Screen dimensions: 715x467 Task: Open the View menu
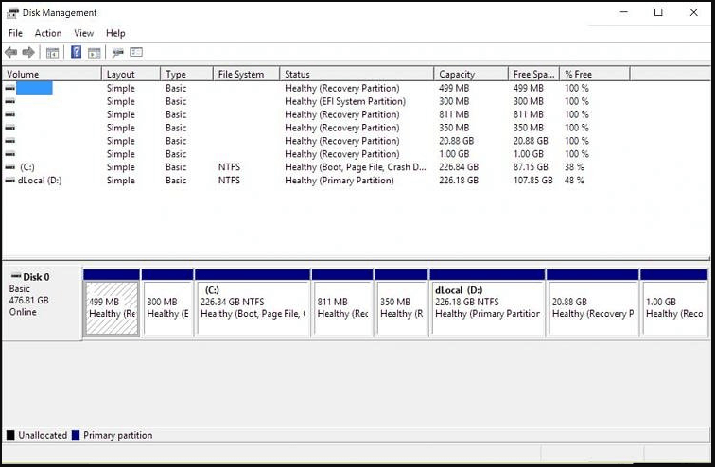tap(84, 33)
